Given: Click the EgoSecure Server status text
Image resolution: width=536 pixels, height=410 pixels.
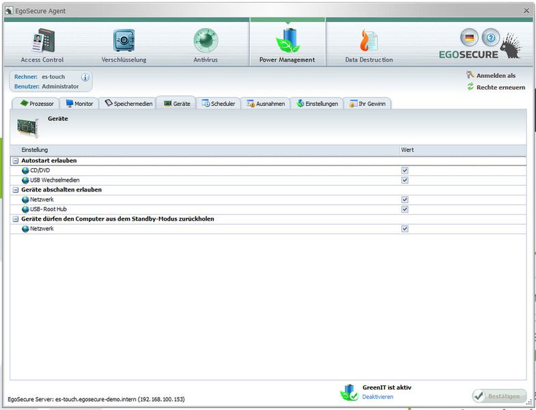Looking at the screenshot, I should pos(96,399).
